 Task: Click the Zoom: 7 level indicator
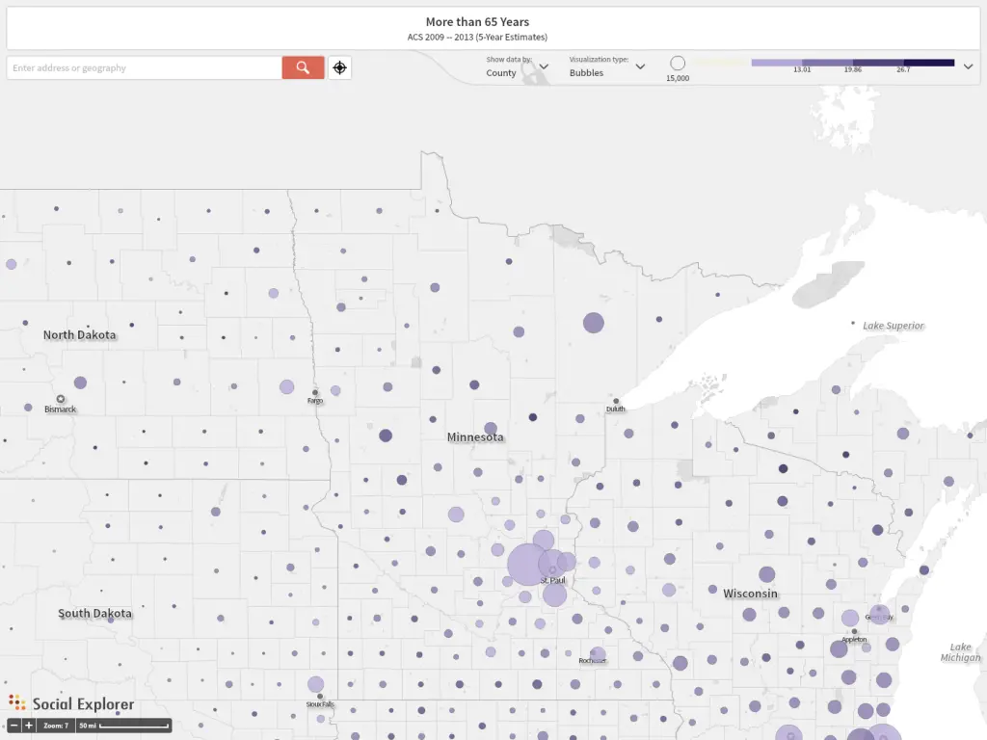tap(56, 726)
